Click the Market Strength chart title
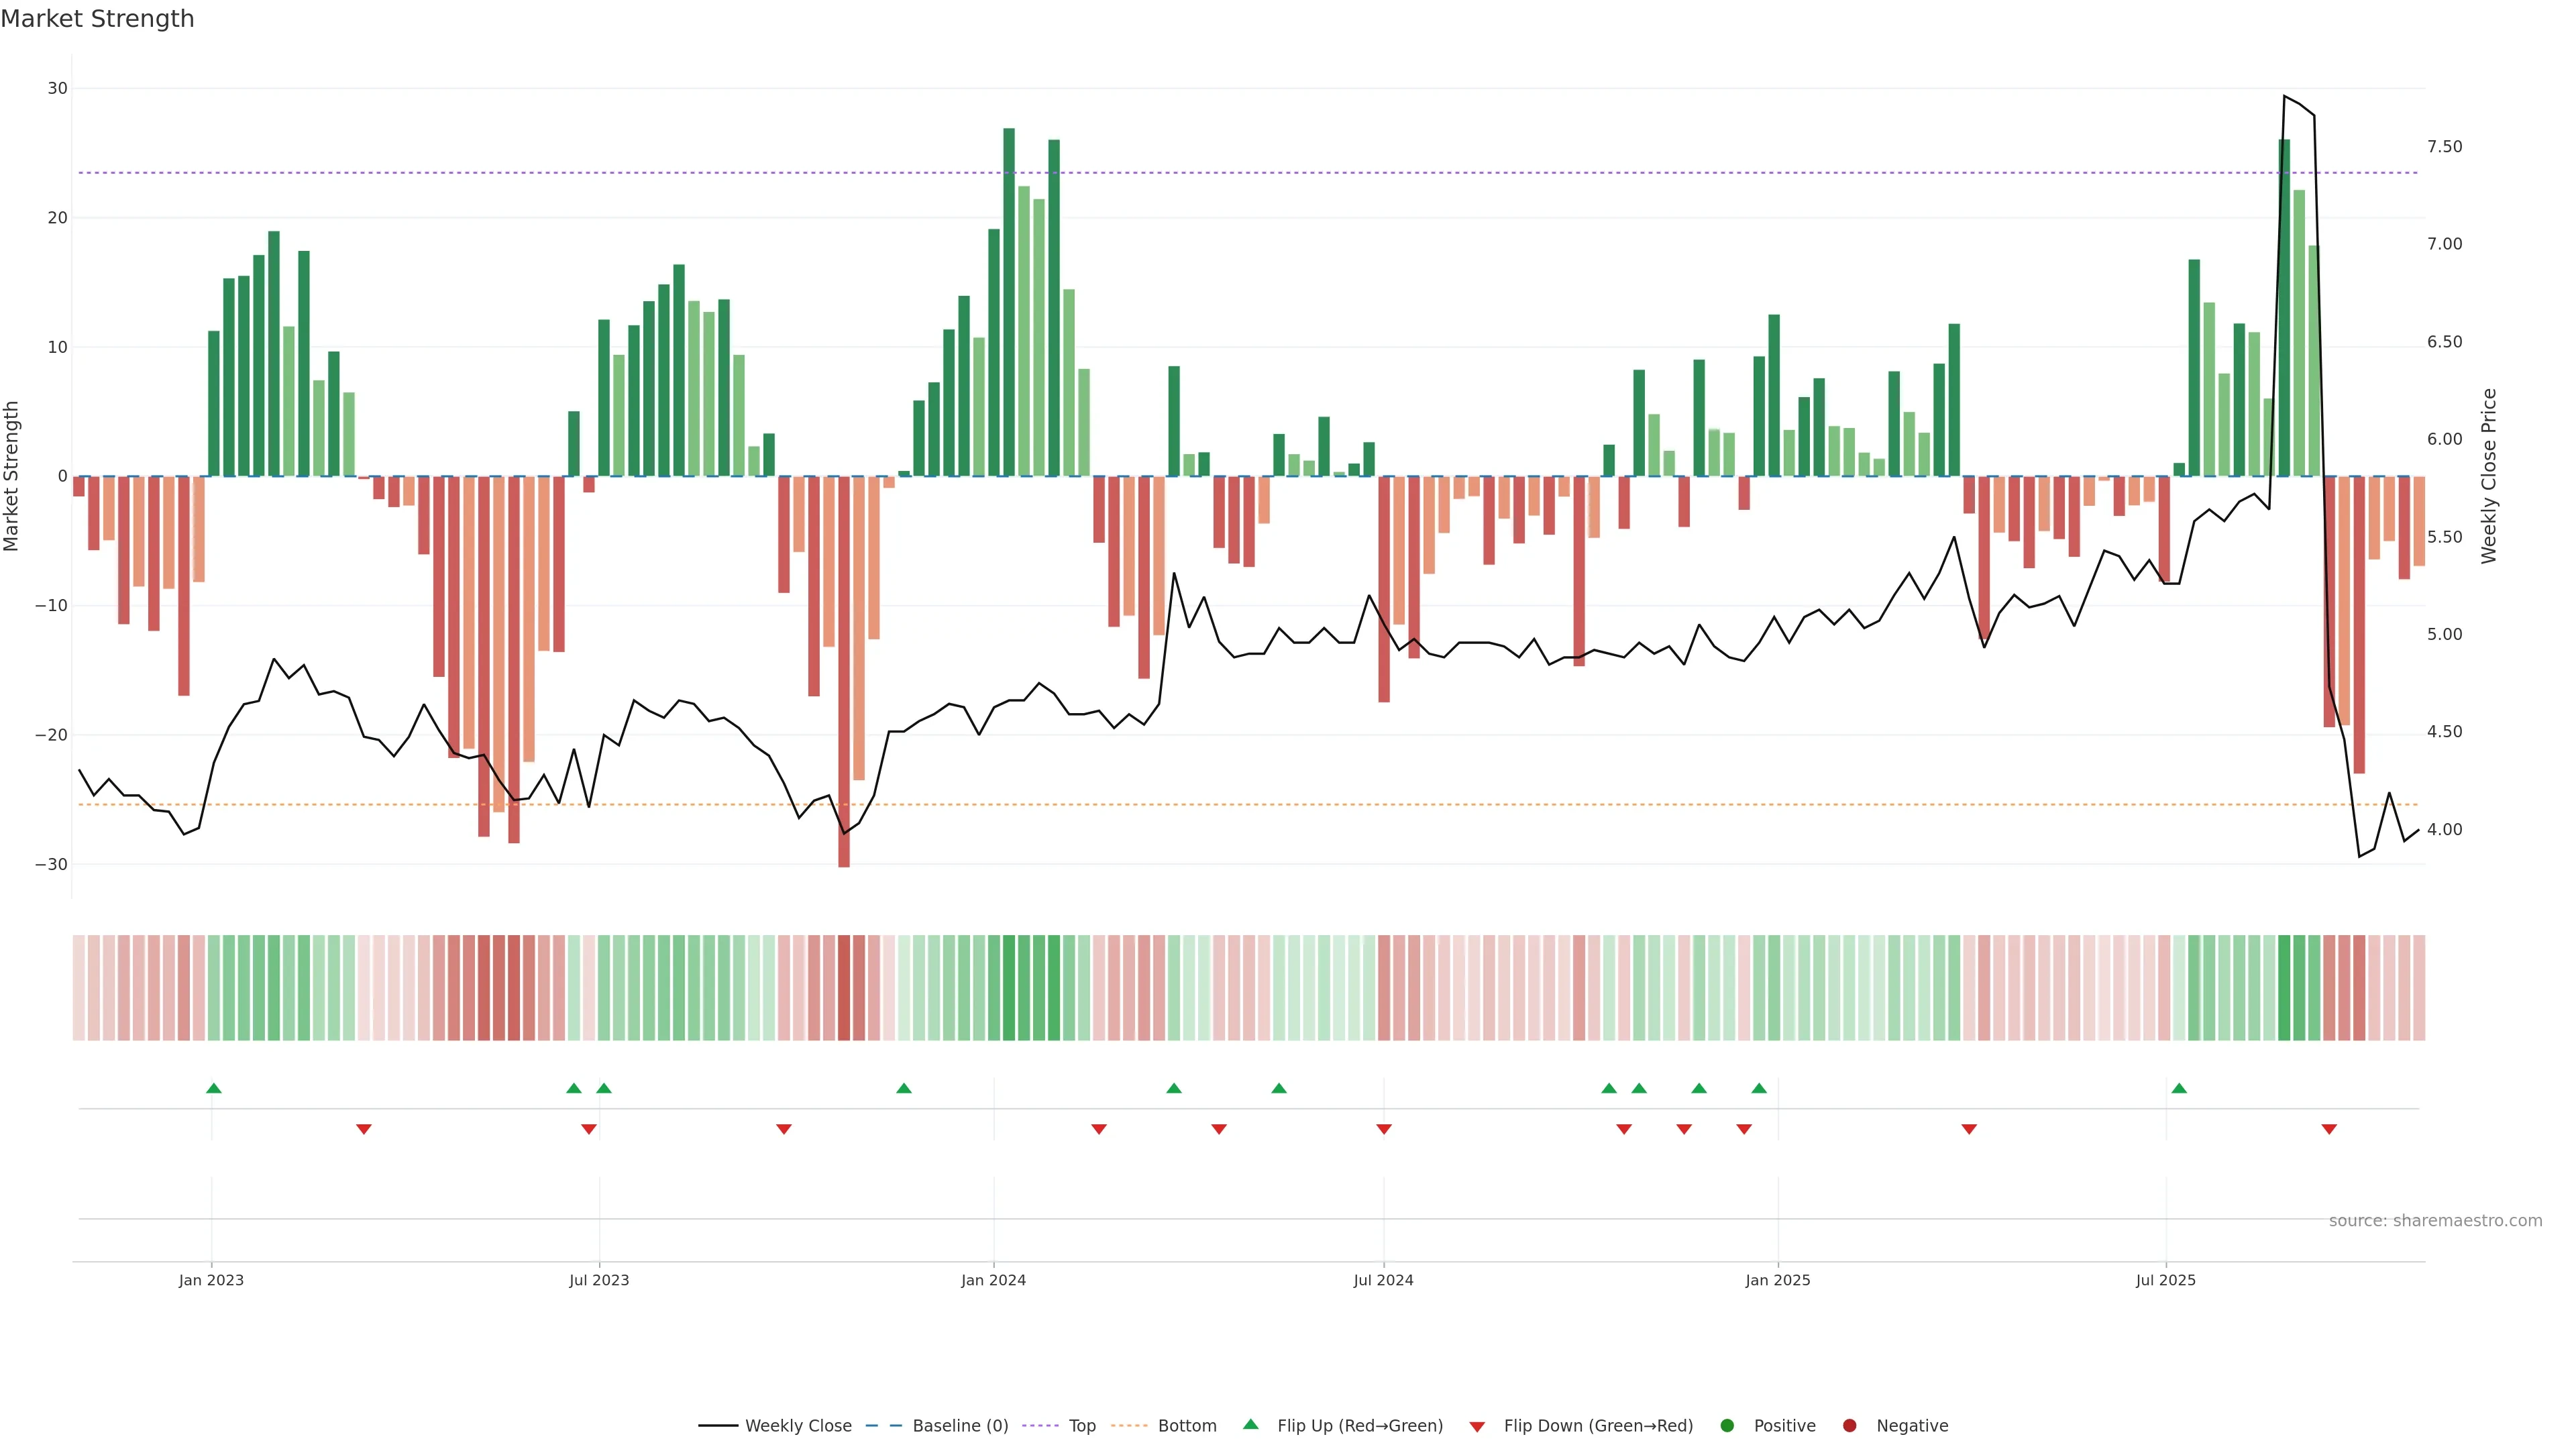 coord(97,19)
